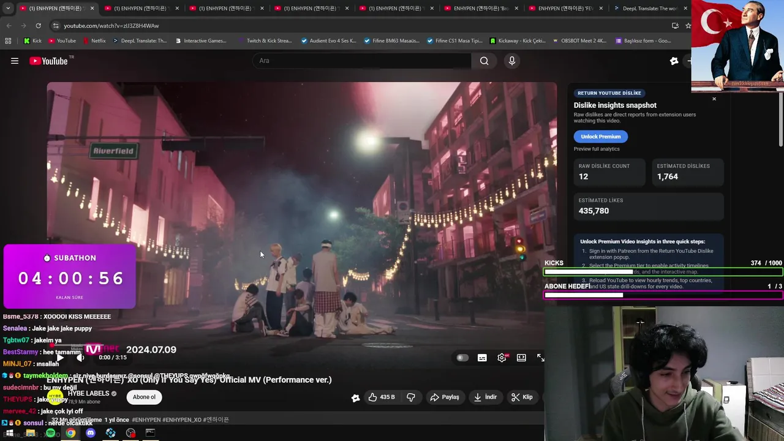The image size is (784, 441).
Task: Open Discord from the taskbar
Action: 91,433
